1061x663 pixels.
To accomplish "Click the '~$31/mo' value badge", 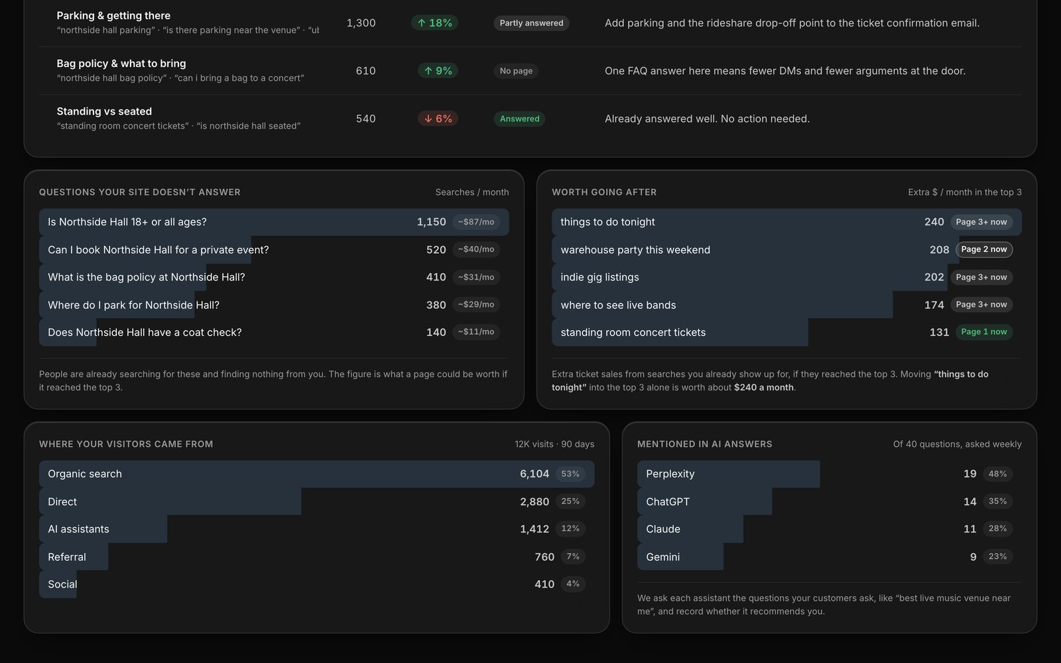I will point(476,277).
